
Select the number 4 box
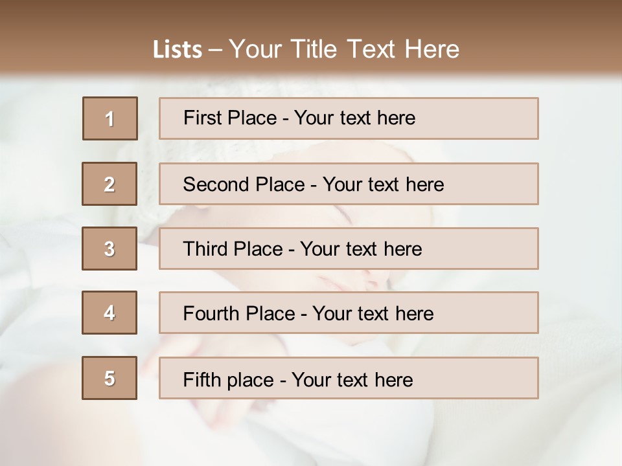(109, 313)
